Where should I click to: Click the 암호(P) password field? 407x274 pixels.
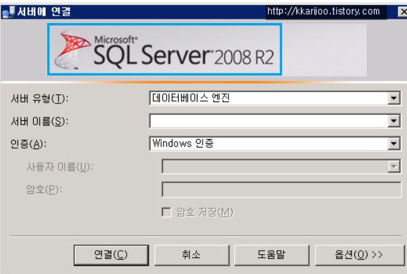point(282,189)
